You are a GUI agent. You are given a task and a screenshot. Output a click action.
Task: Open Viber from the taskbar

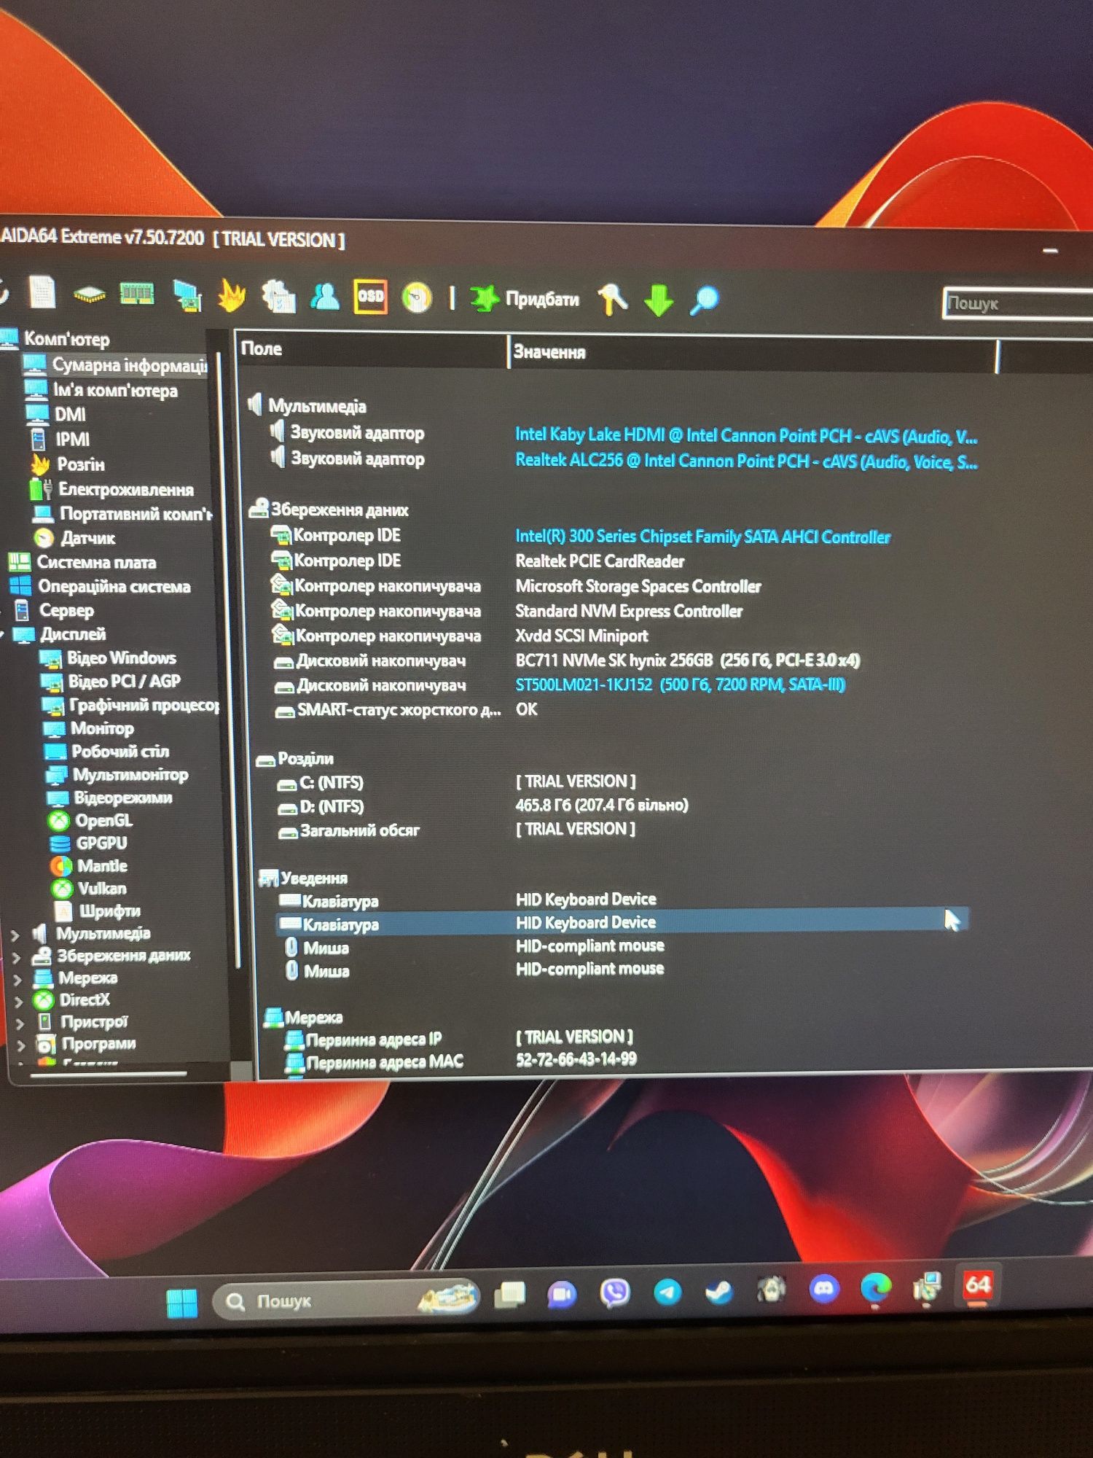(x=614, y=1293)
